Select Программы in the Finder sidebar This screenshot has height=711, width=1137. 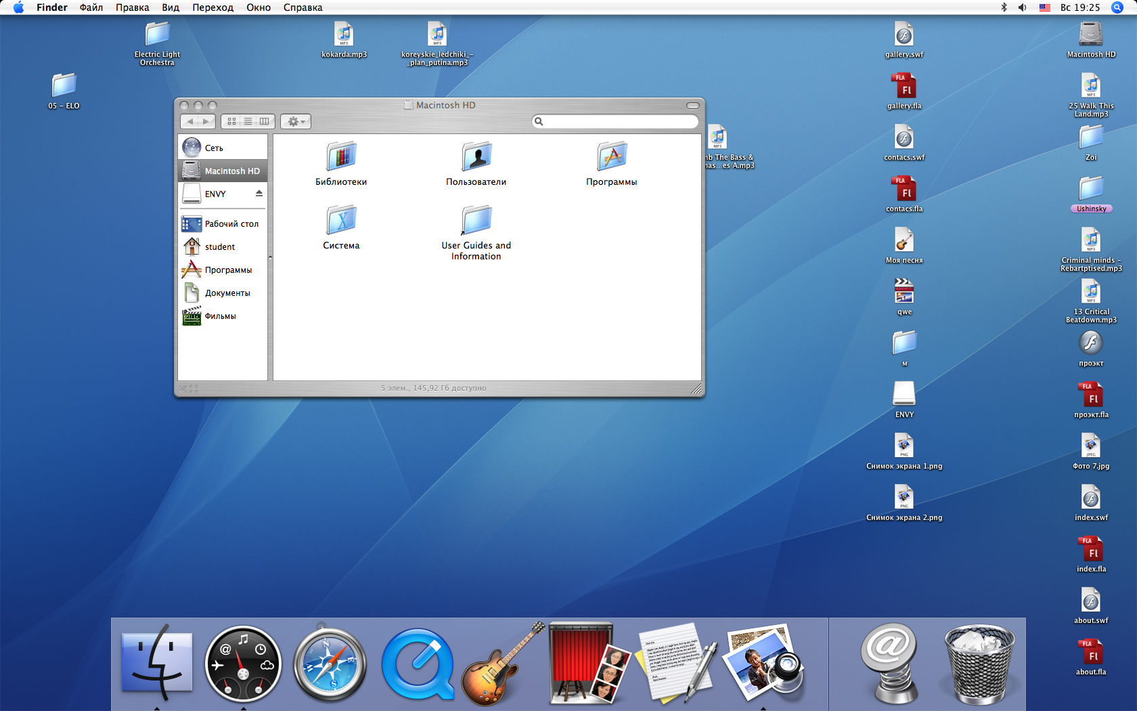tap(223, 270)
